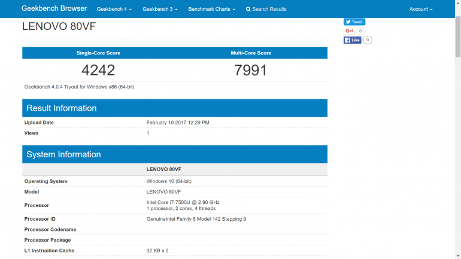
Task: Open the Geekbench Browser home link
Action: pos(54,8)
